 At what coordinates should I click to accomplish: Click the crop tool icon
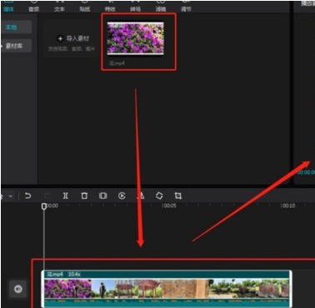(178, 196)
